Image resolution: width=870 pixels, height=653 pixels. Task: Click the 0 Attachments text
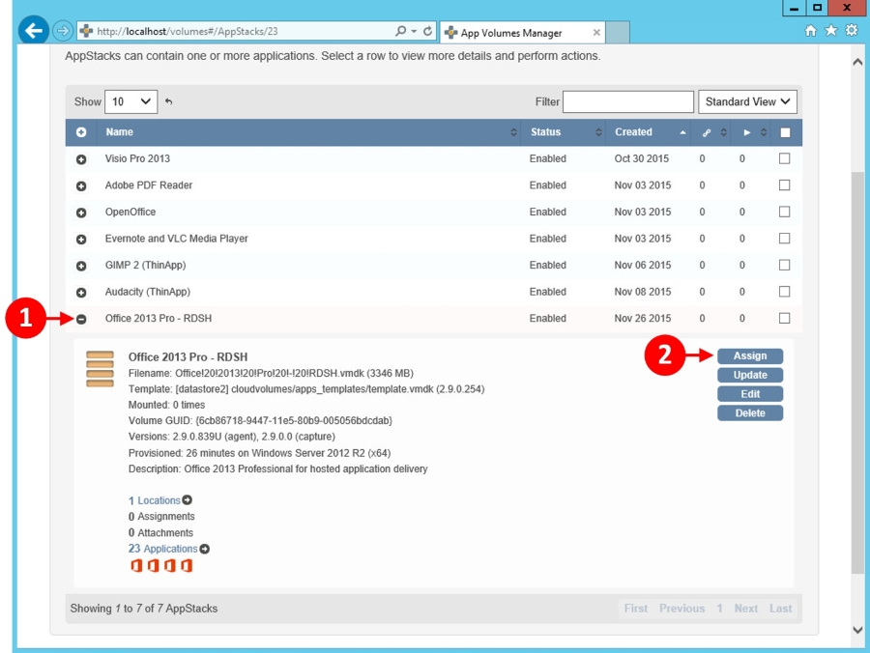(160, 532)
